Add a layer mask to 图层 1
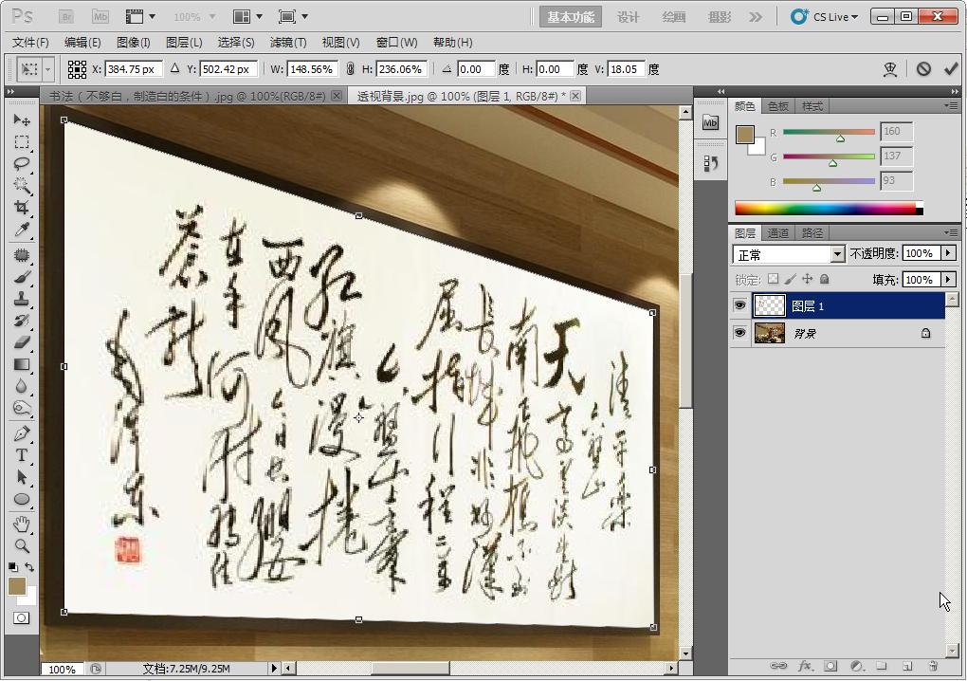The height and width of the screenshot is (681, 967). (x=829, y=667)
